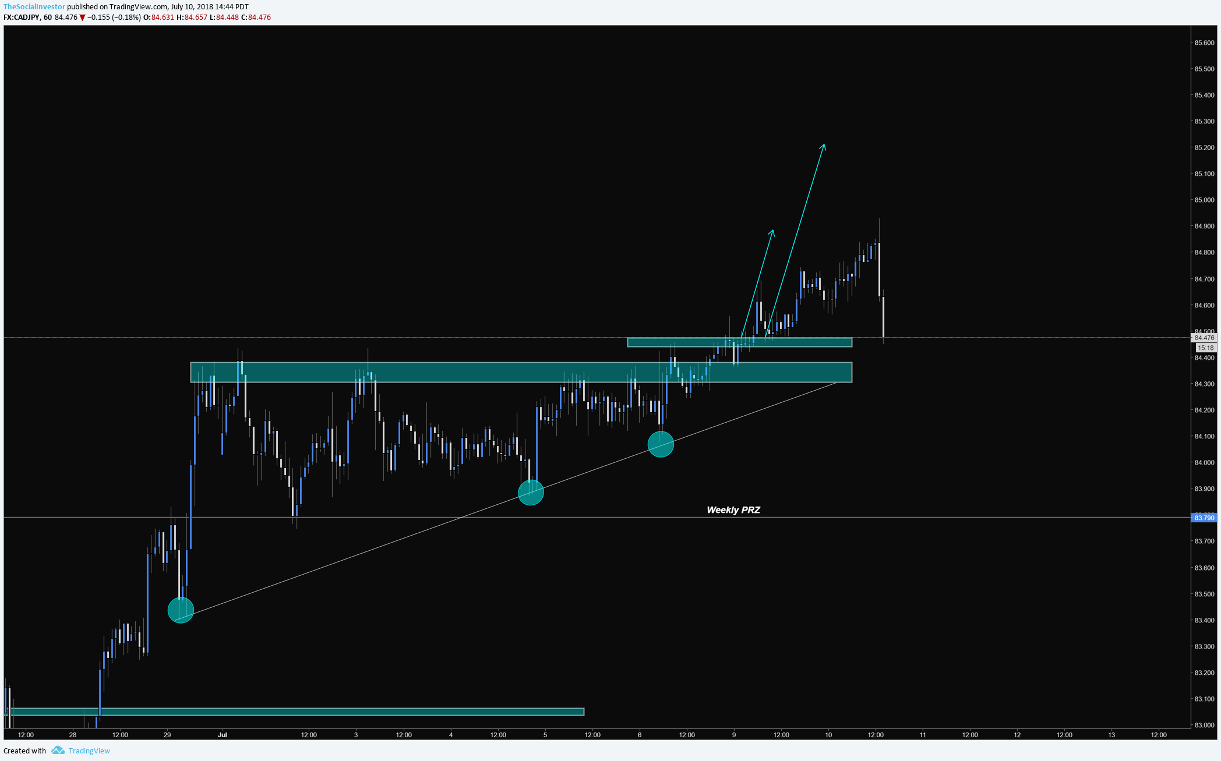Image resolution: width=1221 pixels, height=761 pixels.
Task: Click the 84.900 price axis label
Action: click(x=1204, y=226)
